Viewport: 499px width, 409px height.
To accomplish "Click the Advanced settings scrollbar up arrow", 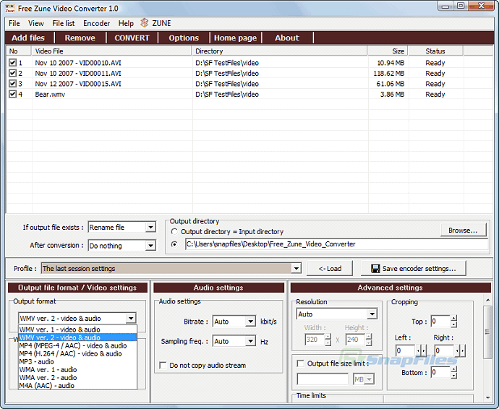I will pyautogui.click(x=487, y=300).
